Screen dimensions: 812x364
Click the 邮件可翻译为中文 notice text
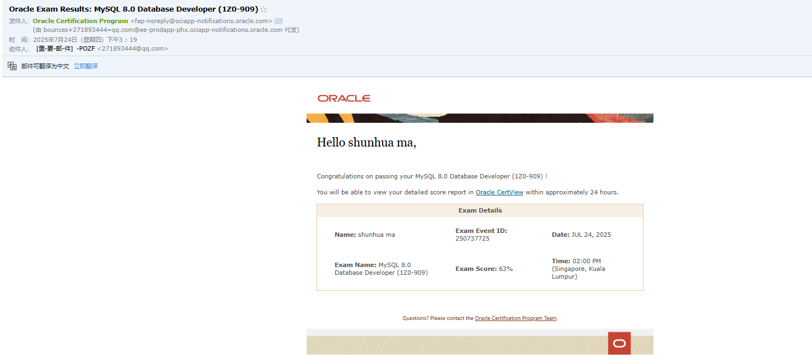pyautogui.click(x=45, y=66)
